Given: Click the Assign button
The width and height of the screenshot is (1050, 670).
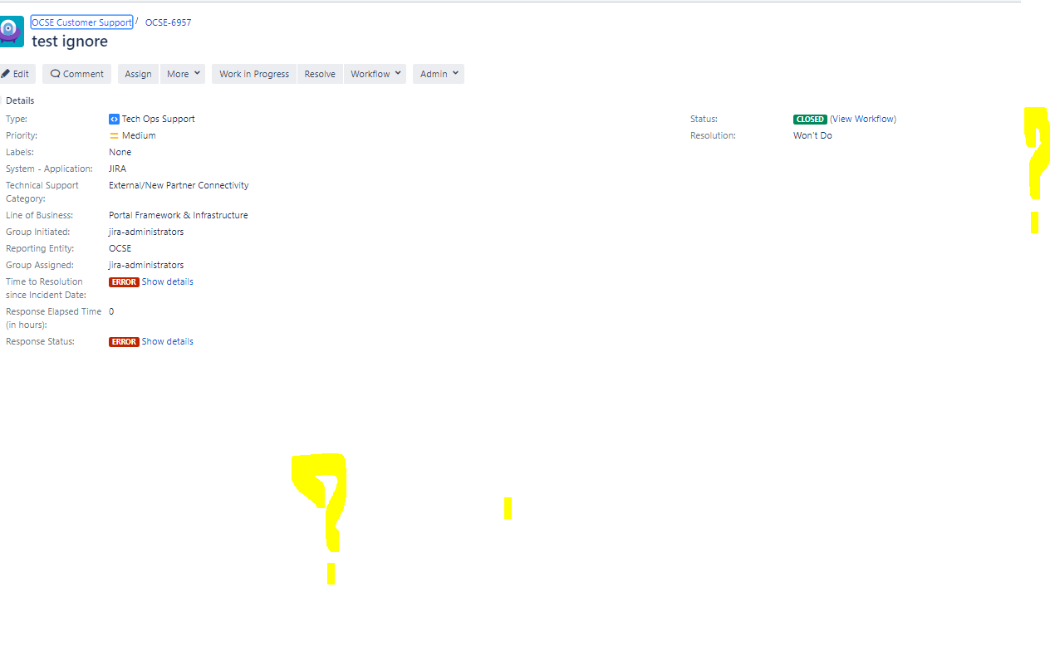Looking at the screenshot, I should coord(138,74).
